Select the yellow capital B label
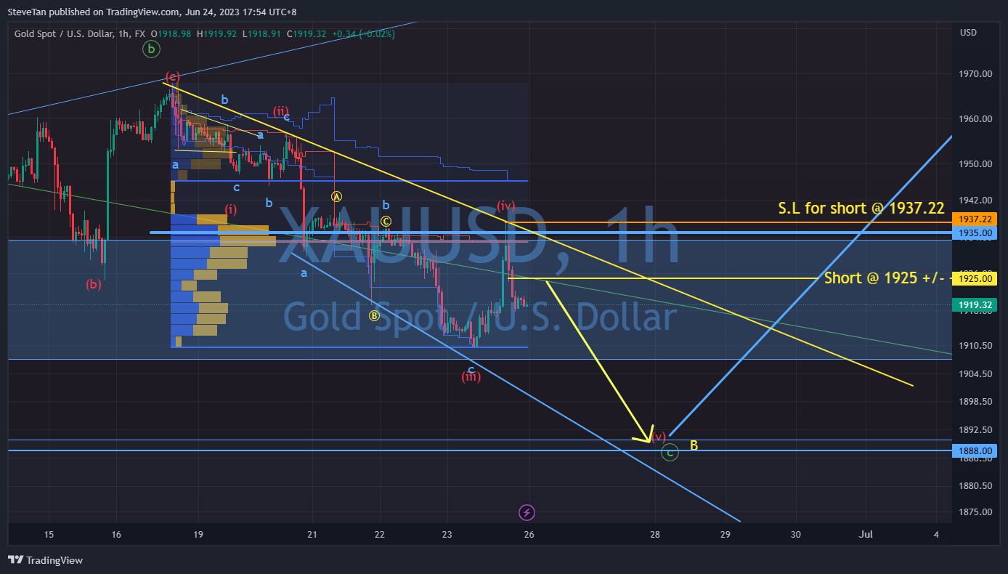 pyautogui.click(x=694, y=445)
